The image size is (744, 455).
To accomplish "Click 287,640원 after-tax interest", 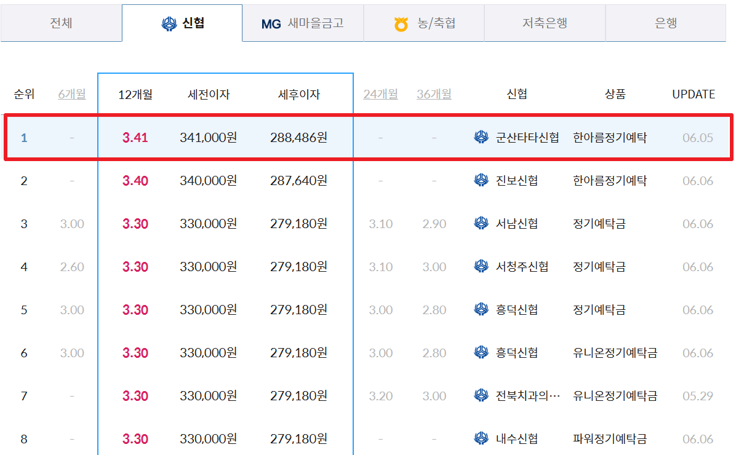I will tap(298, 180).
